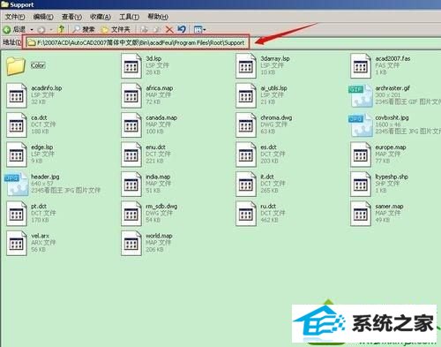The height and width of the screenshot is (347, 441).
Task: Select the world.map file
Action: [147, 243]
